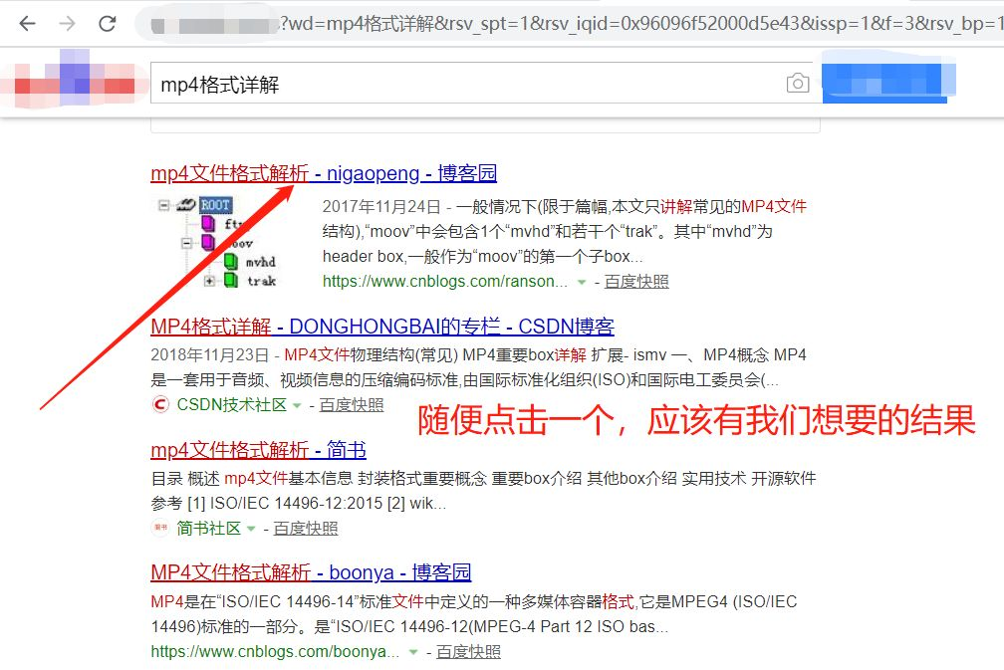This screenshot has height=670, width=1004.
Task: Click the 简书社区 source link
Action: tap(209, 528)
